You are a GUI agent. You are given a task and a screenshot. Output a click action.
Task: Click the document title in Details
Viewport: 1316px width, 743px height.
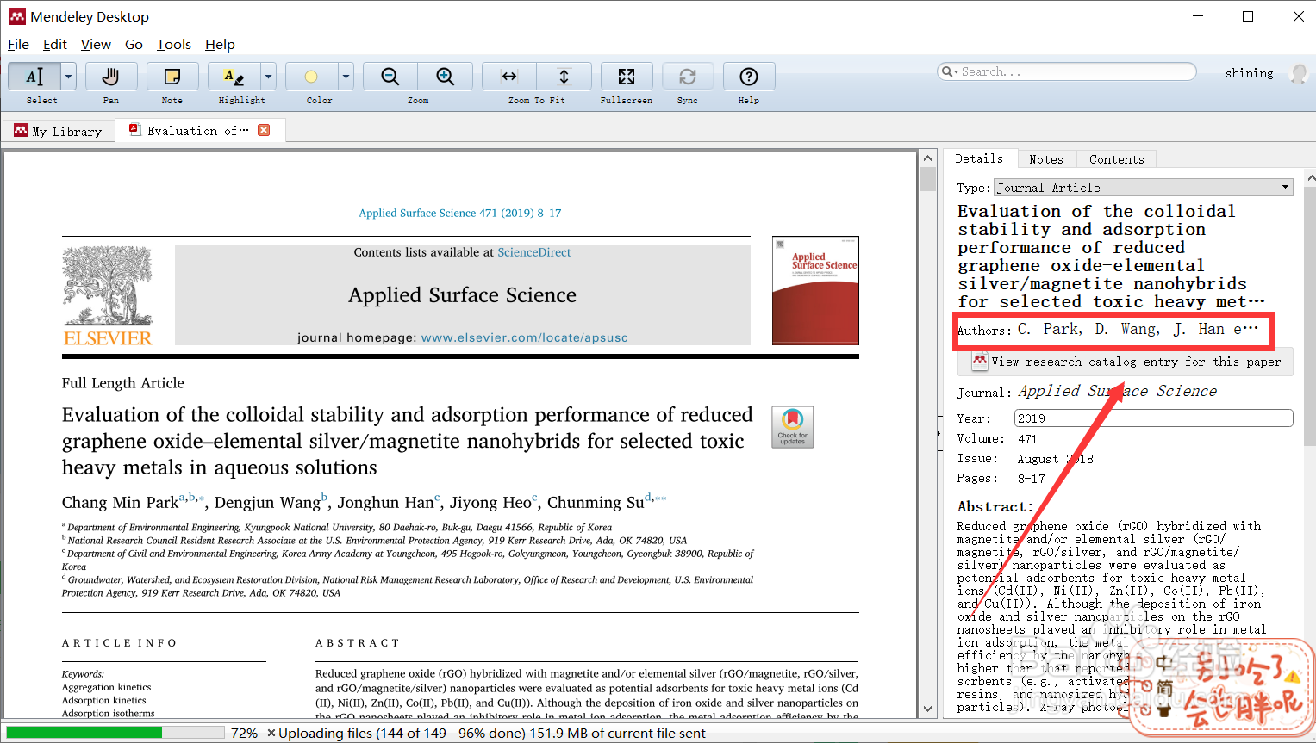tap(1112, 257)
